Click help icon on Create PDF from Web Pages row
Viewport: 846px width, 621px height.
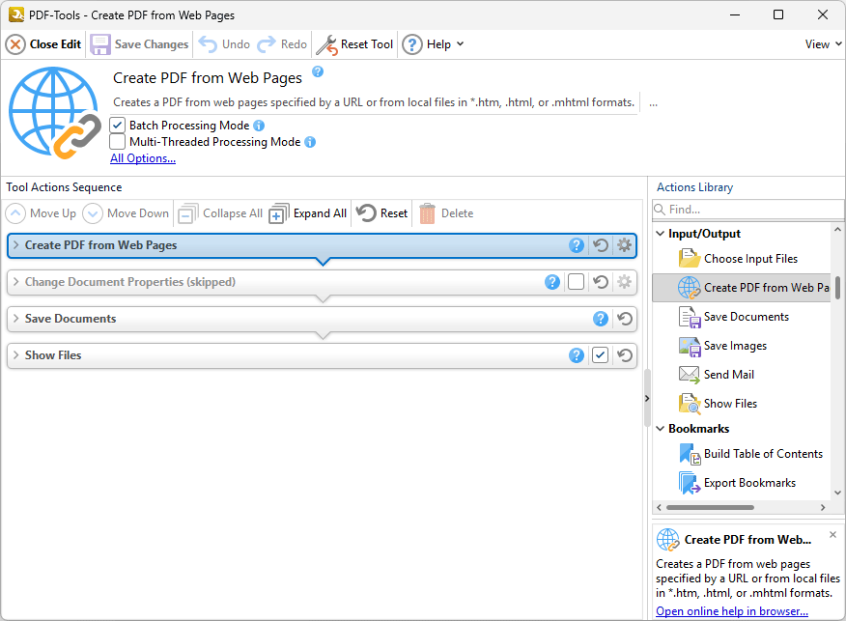click(577, 245)
